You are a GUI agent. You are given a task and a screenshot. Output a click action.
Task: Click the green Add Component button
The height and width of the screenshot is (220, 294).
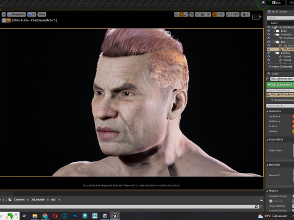pyautogui.click(x=280, y=84)
